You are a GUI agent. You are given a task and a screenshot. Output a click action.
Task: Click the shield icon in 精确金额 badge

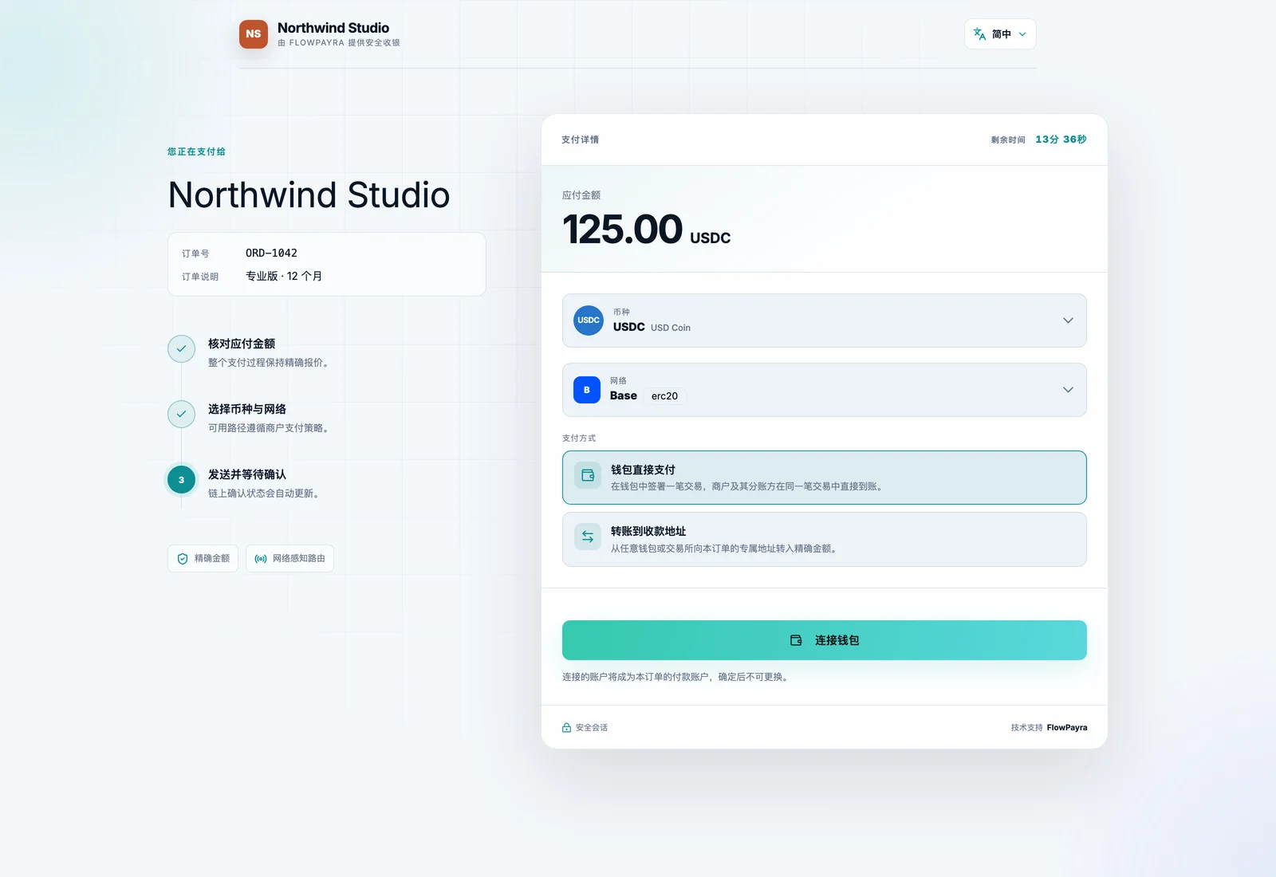pos(183,559)
